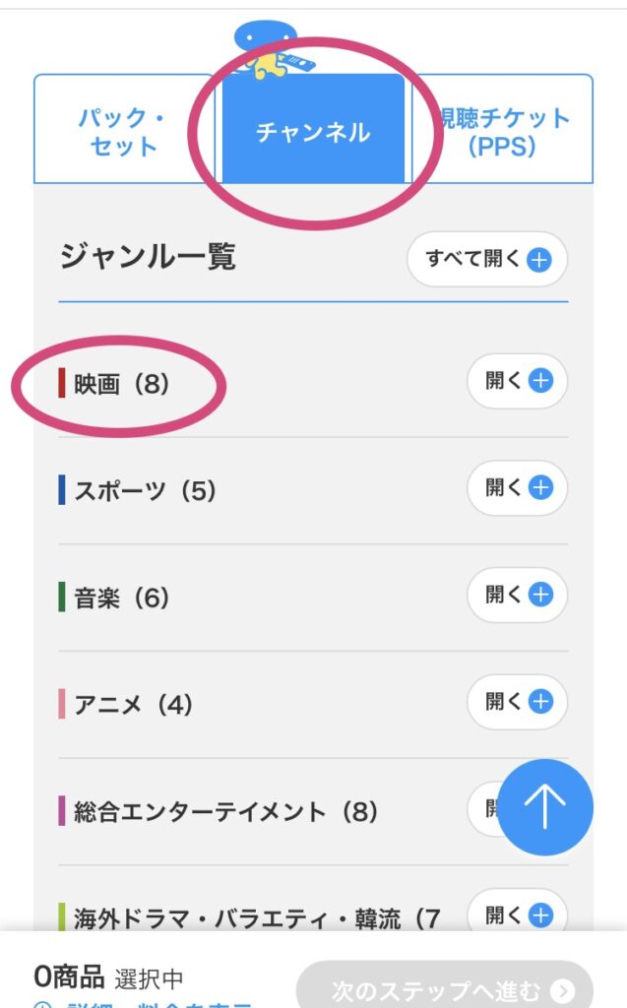Click the plus icon beside 音楽
Viewport: 627px width, 1008px height.
pos(540,595)
